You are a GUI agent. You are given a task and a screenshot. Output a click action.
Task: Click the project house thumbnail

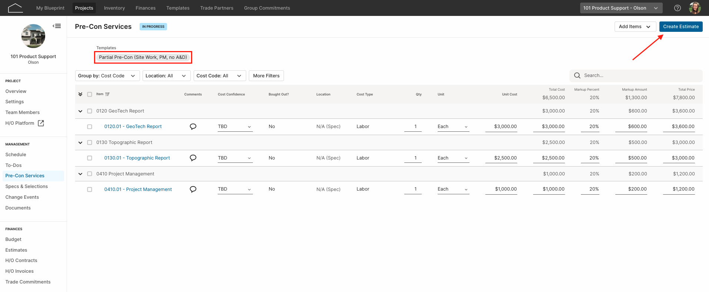(x=33, y=36)
